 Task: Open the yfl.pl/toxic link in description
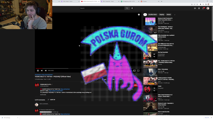65,89
